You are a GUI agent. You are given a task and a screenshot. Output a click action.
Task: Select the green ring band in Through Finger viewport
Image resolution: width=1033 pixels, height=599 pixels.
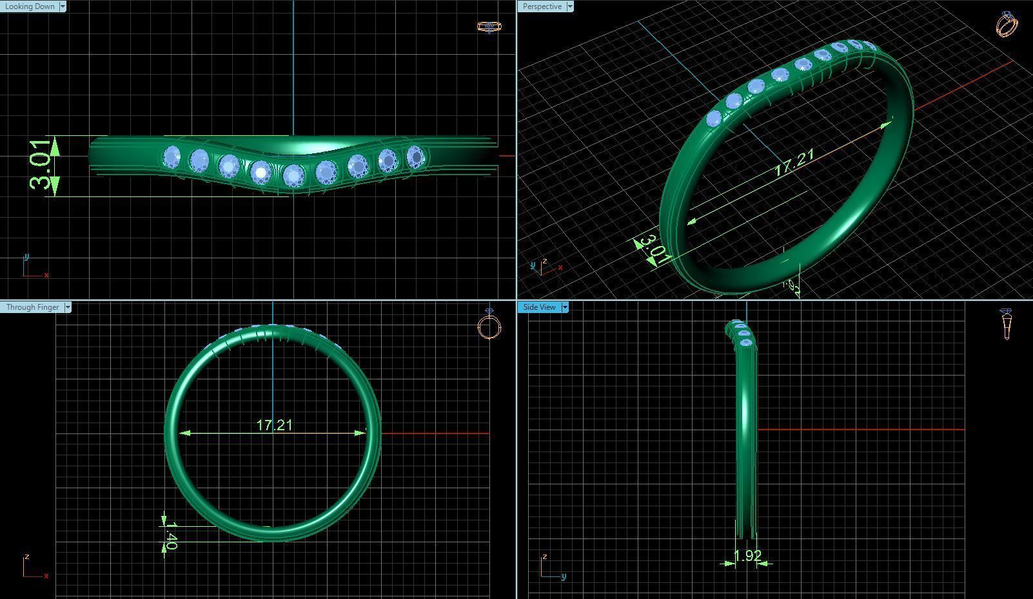tap(273, 433)
